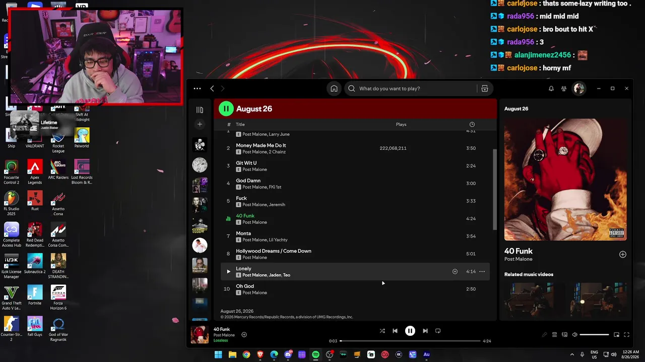Image resolution: width=645 pixels, height=362 pixels.
Task: Open more options for the track 'Lonely'
Action: (482, 271)
